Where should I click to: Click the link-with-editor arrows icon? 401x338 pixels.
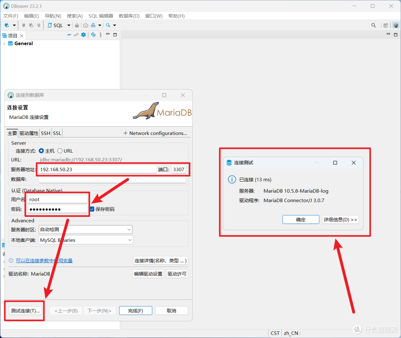click(x=76, y=35)
